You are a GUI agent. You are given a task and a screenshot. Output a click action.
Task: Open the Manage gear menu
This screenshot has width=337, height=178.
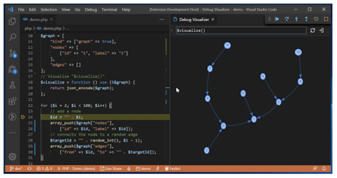pyautogui.click(x=12, y=157)
